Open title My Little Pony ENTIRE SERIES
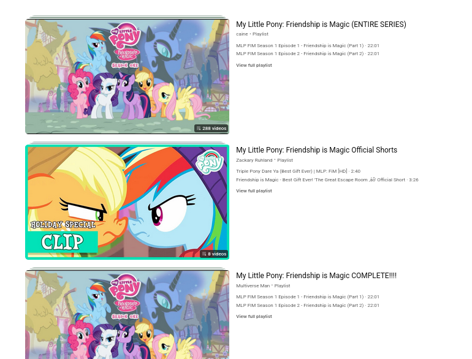 point(321,25)
